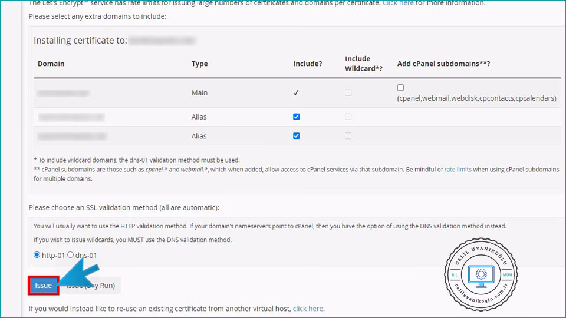Image resolution: width=566 pixels, height=318 pixels.
Task: Click the Type column header
Action: point(199,64)
